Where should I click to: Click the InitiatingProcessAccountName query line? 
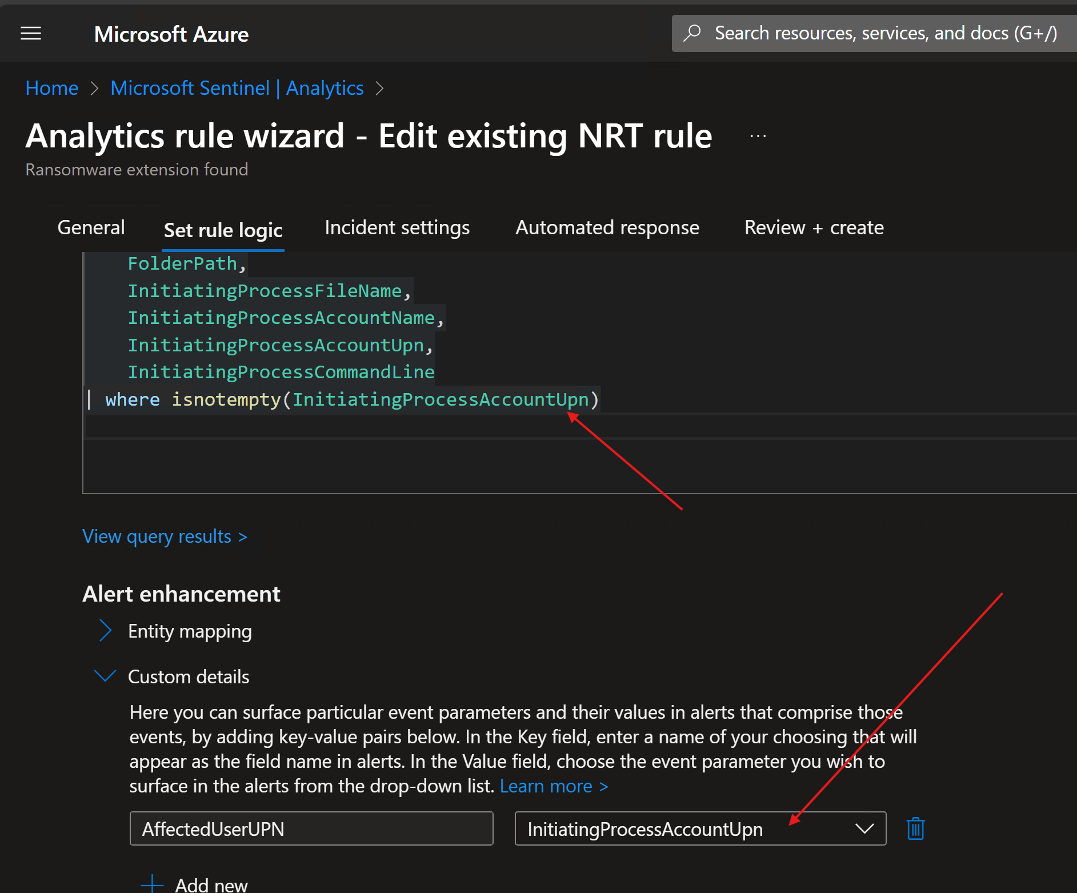click(x=286, y=318)
